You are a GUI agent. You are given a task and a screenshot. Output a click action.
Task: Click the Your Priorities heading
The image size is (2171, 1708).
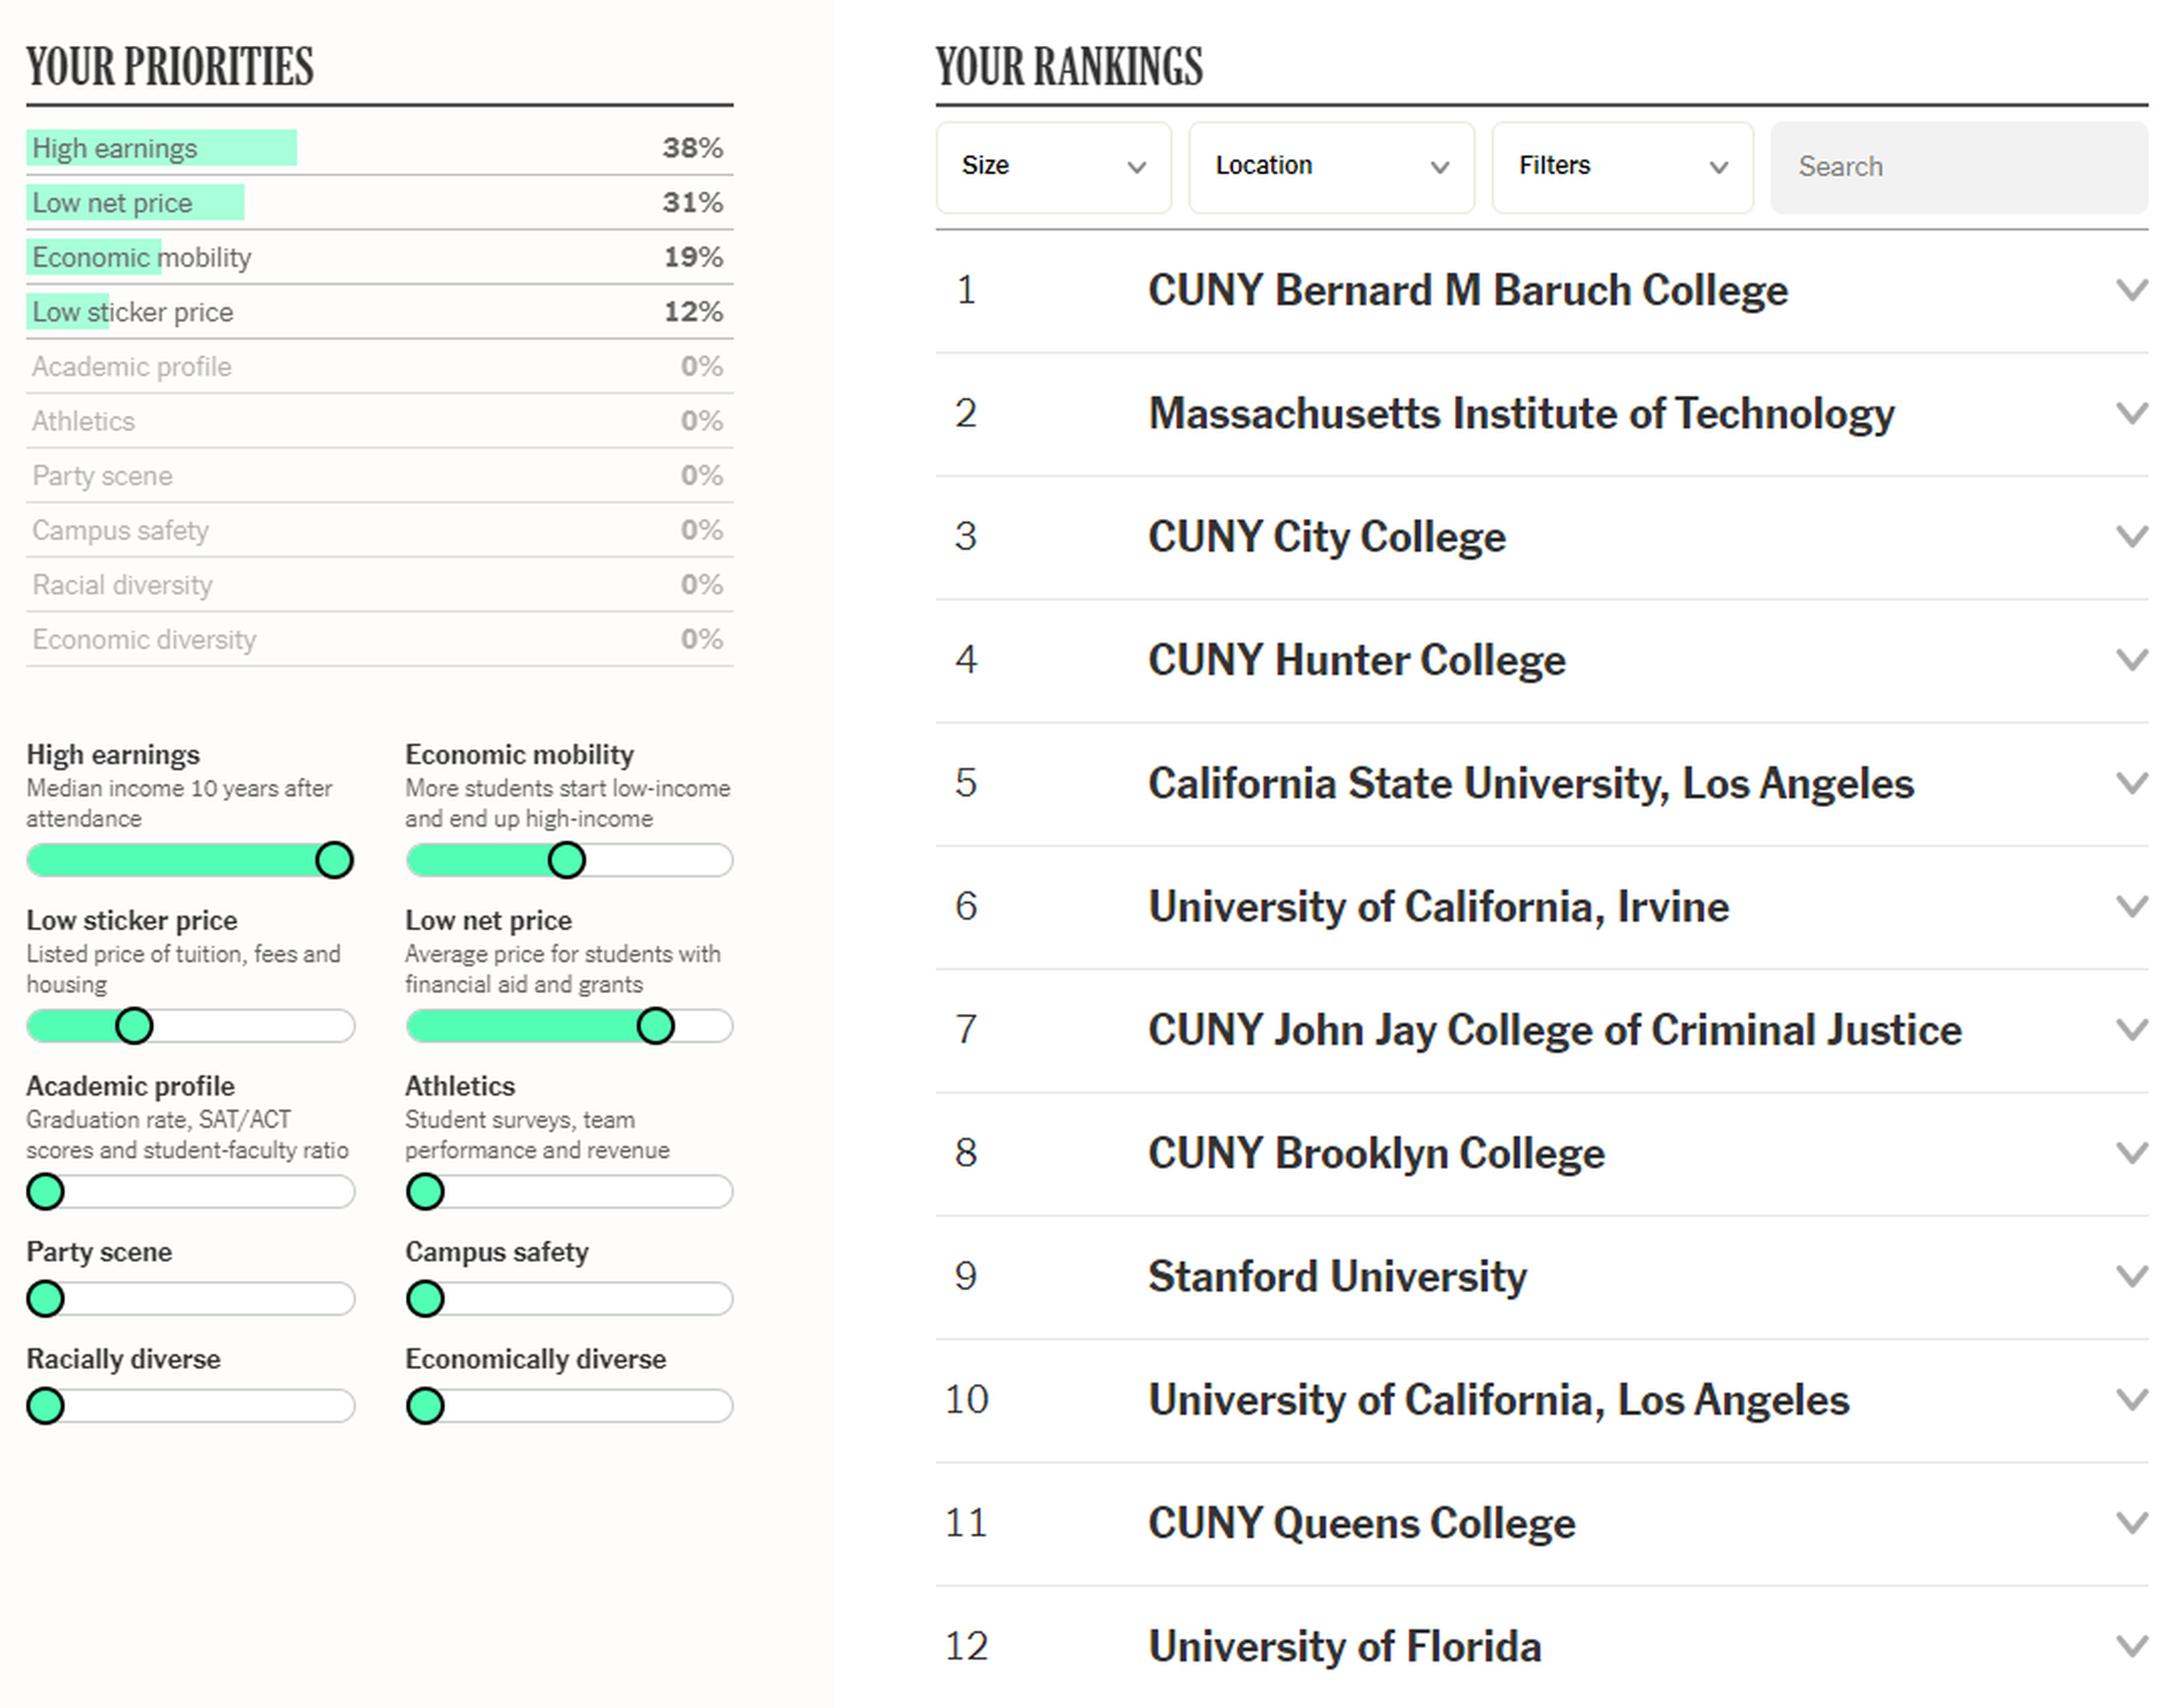pos(170,67)
